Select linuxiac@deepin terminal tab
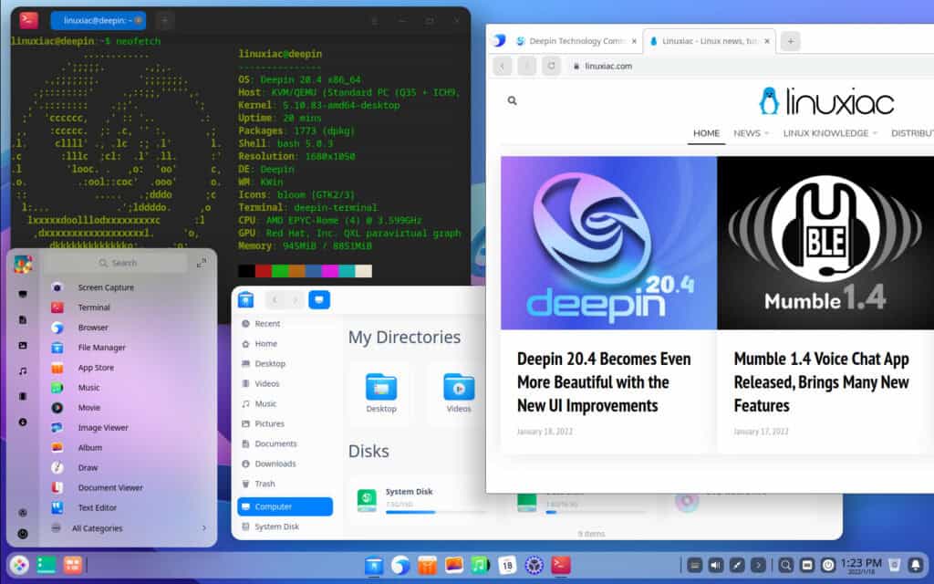Viewport: 934px width, 584px height. 99,20
